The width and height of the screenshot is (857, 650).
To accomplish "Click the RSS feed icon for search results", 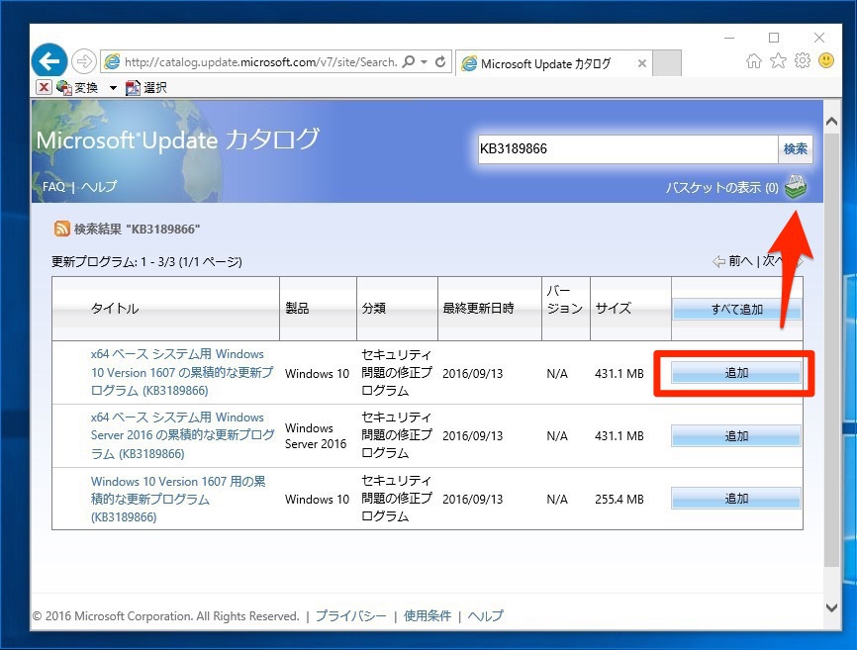I will [61, 229].
